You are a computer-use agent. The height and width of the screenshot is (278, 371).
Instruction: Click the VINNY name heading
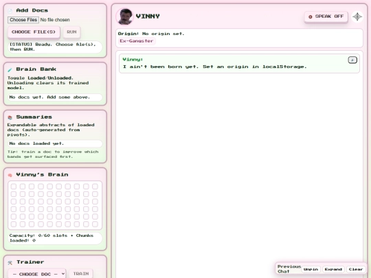[148, 16]
